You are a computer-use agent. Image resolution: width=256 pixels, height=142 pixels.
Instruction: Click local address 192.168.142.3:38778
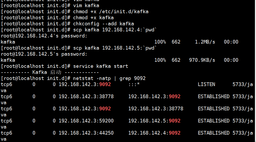click(86, 97)
